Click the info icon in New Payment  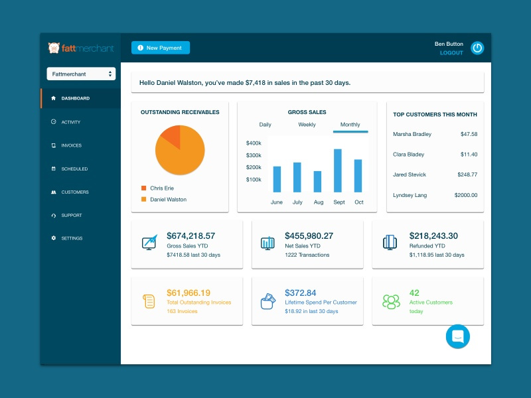tap(140, 48)
